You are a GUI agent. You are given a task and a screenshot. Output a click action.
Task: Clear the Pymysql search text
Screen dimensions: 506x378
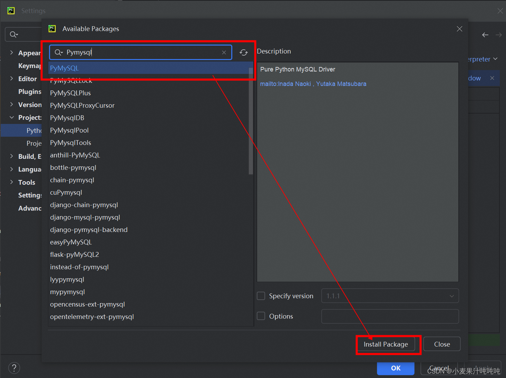click(x=224, y=52)
